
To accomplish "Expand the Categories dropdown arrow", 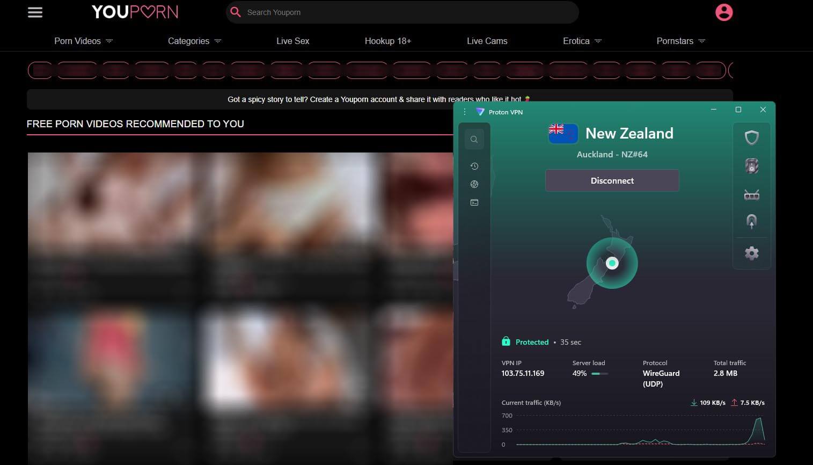I will [218, 41].
